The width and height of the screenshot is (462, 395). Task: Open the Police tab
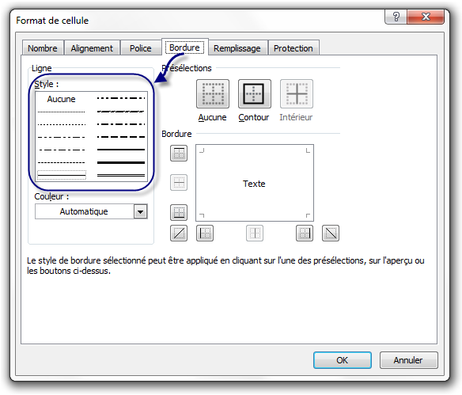(141, 48)
